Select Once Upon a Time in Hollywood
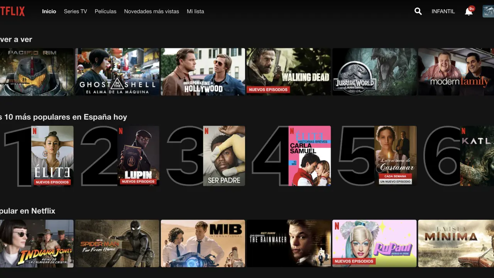Screen dimensions: 494x278 point(203,72)
